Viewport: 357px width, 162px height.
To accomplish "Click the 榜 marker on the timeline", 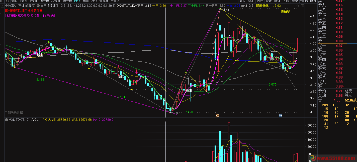I will click(217, 116).
